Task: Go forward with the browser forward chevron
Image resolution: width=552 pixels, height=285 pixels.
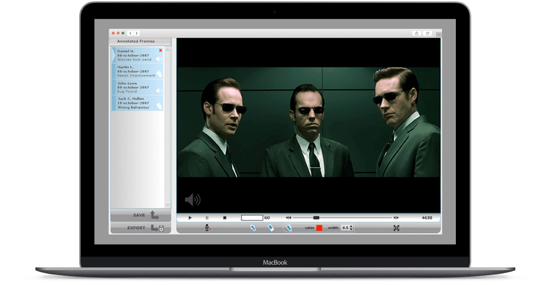Action: (x=137, y=33)
